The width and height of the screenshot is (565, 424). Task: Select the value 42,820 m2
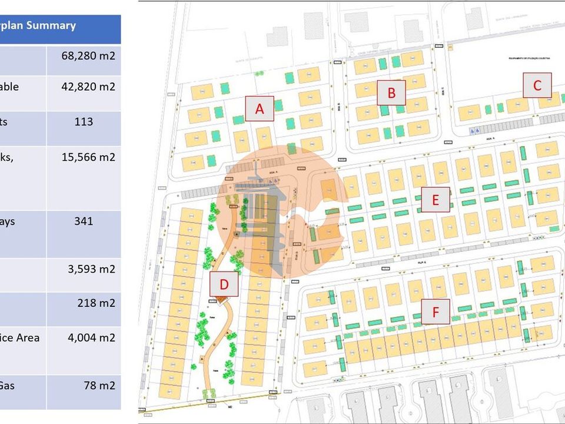(88, 87)
